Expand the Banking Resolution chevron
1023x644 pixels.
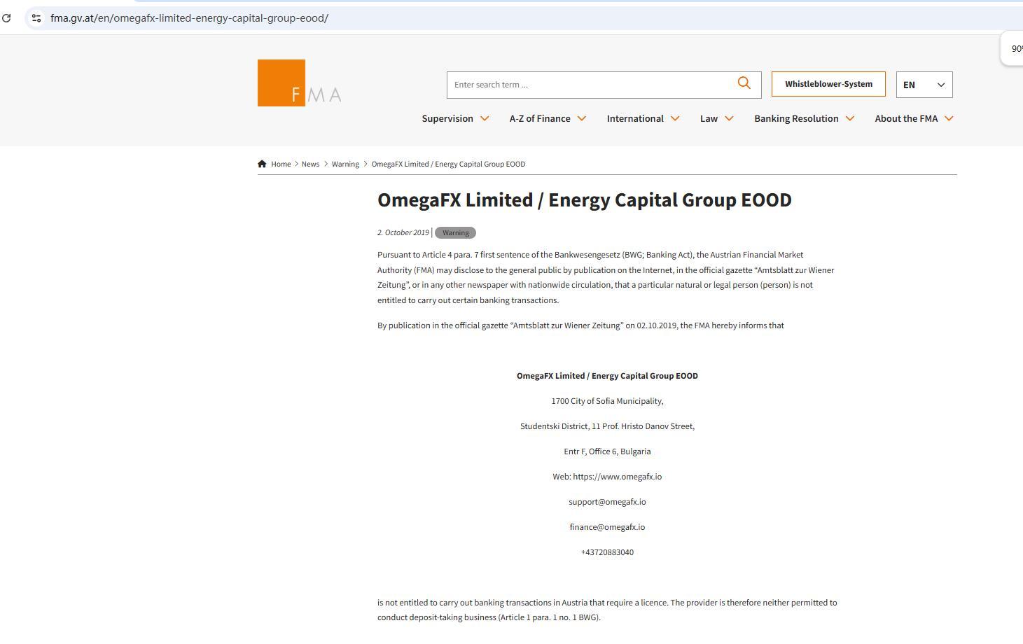point(850,118)
